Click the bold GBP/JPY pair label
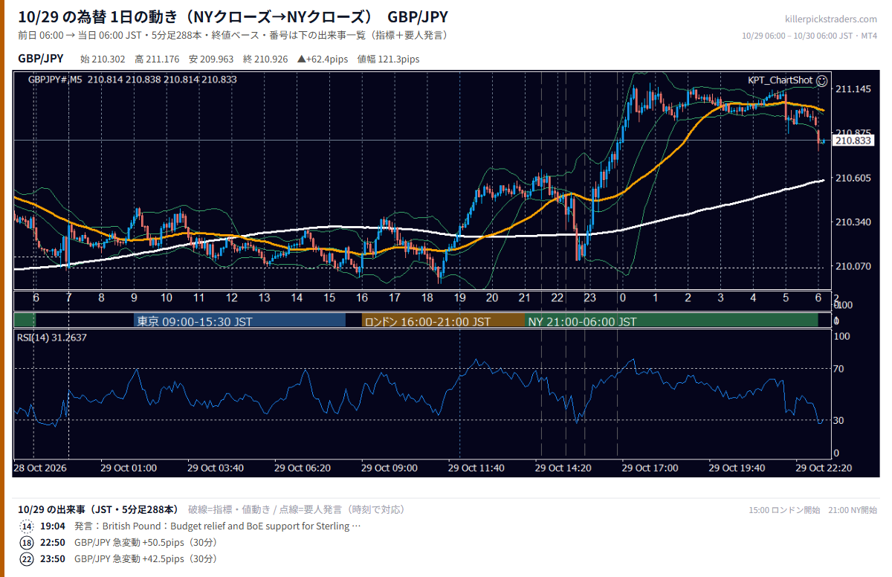This screenshot has width=892, height=577. [41, 59]
